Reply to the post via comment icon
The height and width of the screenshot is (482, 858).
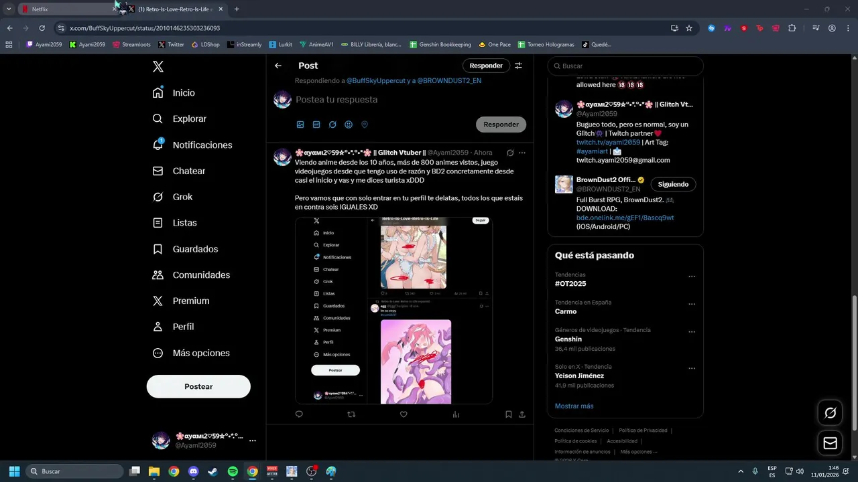click(x=299, y=414)
